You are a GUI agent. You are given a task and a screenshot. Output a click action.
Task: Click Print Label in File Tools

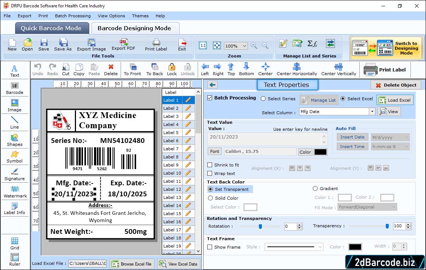pyautogui.click(x=156, y=45)
